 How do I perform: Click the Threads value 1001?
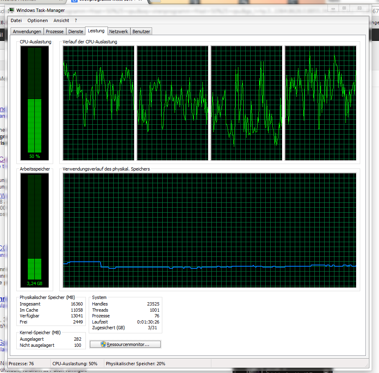click(x=155, y=310)
